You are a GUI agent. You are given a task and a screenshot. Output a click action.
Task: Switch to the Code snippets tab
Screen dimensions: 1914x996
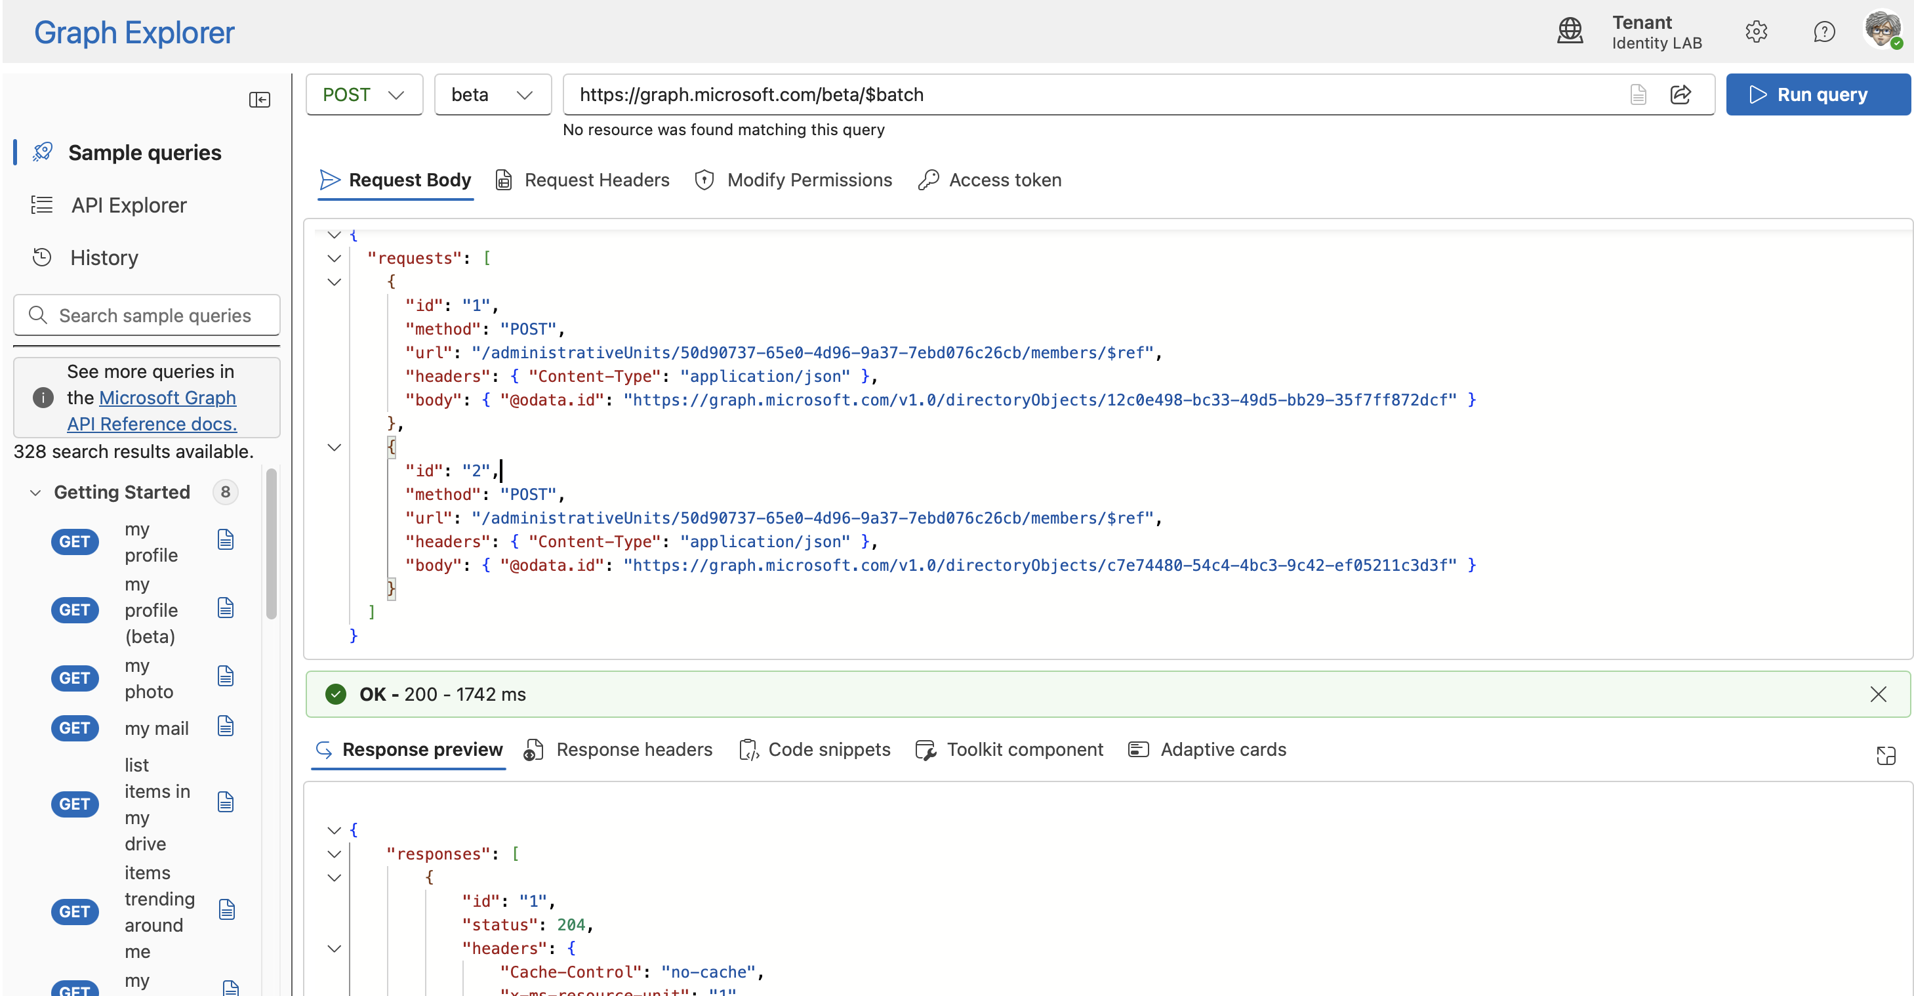[x=815, y=749]
